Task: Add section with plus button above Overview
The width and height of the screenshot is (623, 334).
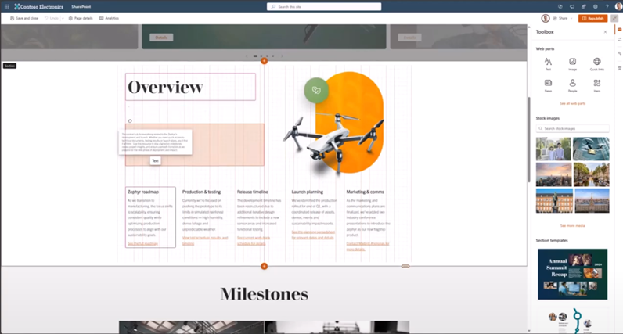Action: click(264, 61)
